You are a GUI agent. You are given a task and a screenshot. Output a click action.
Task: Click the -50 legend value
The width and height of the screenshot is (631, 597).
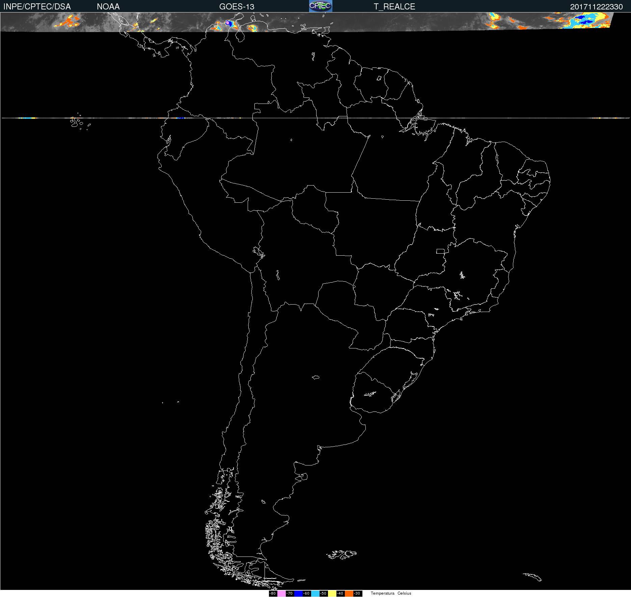[323, 594]
